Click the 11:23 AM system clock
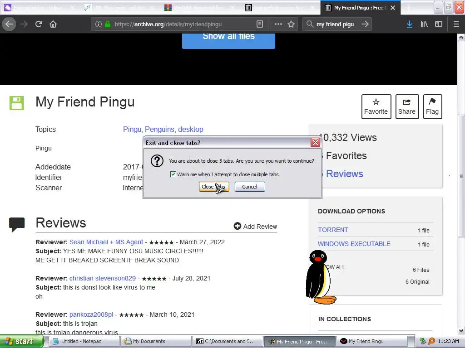 [x=448, y=341]
